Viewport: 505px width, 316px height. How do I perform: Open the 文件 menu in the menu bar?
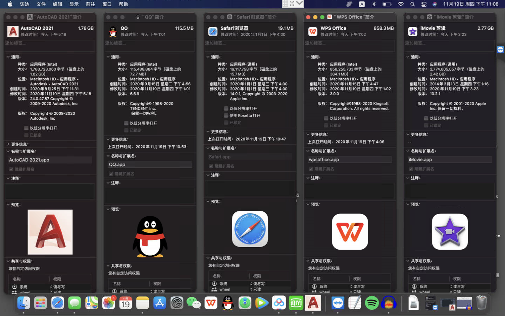click(41, 4)
